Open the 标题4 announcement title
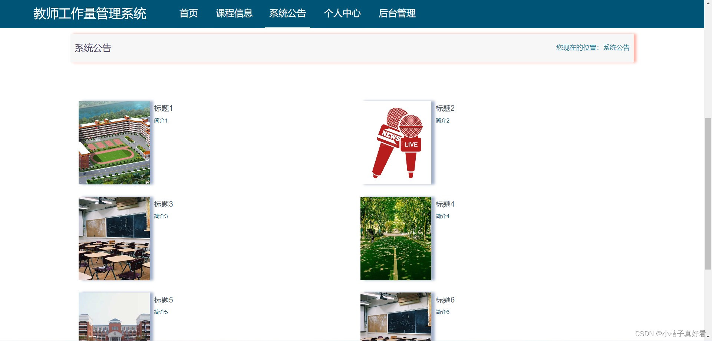The height and width of the screenshot is (341, 712). click(x=445, y=204)
